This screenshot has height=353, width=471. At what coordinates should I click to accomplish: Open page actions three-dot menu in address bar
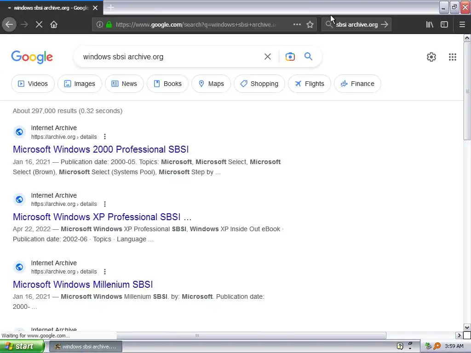pos(297,24)
